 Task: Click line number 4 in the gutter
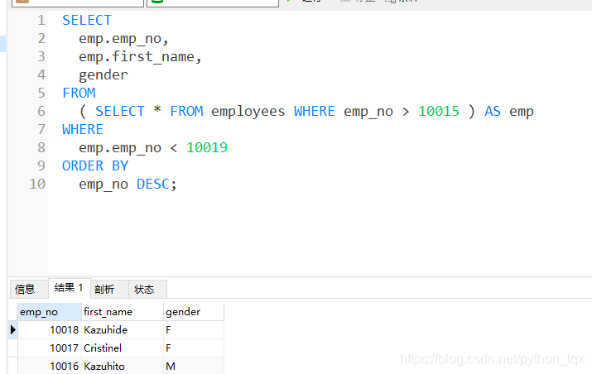(x=41, y=74)
